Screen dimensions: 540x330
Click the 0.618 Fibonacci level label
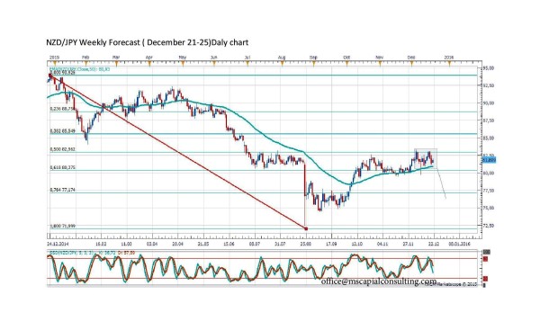click(x=63, y=167)
